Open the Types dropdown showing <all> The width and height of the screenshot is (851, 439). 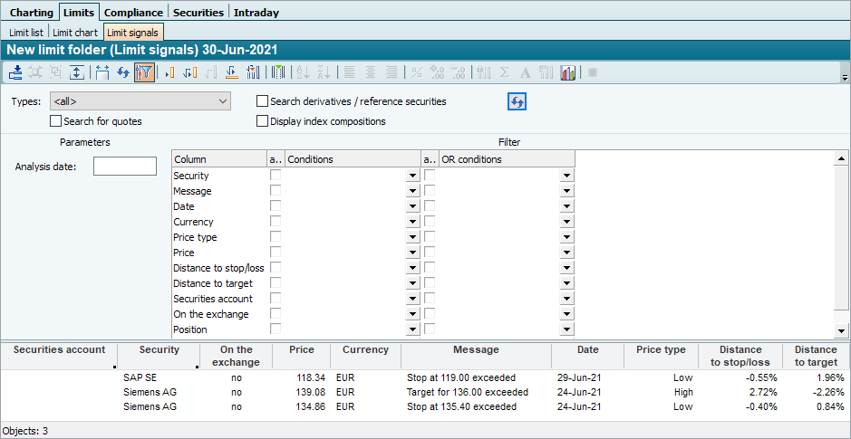click(140, 101)
